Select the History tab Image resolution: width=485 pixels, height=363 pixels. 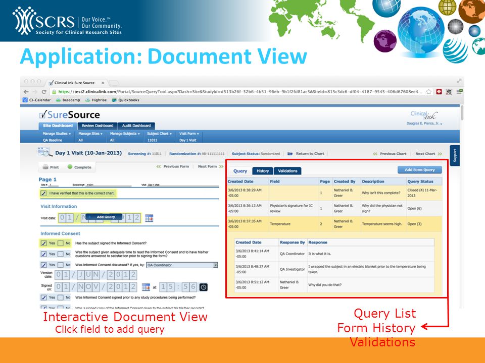point(263,171)
